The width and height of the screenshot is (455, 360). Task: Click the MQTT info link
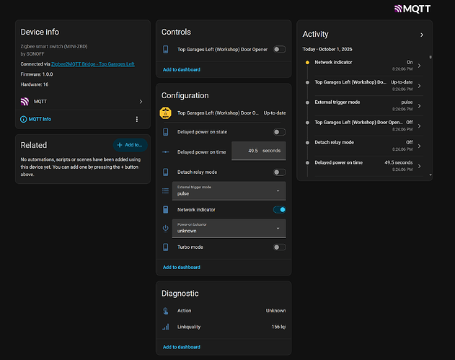tap(40, 119)
